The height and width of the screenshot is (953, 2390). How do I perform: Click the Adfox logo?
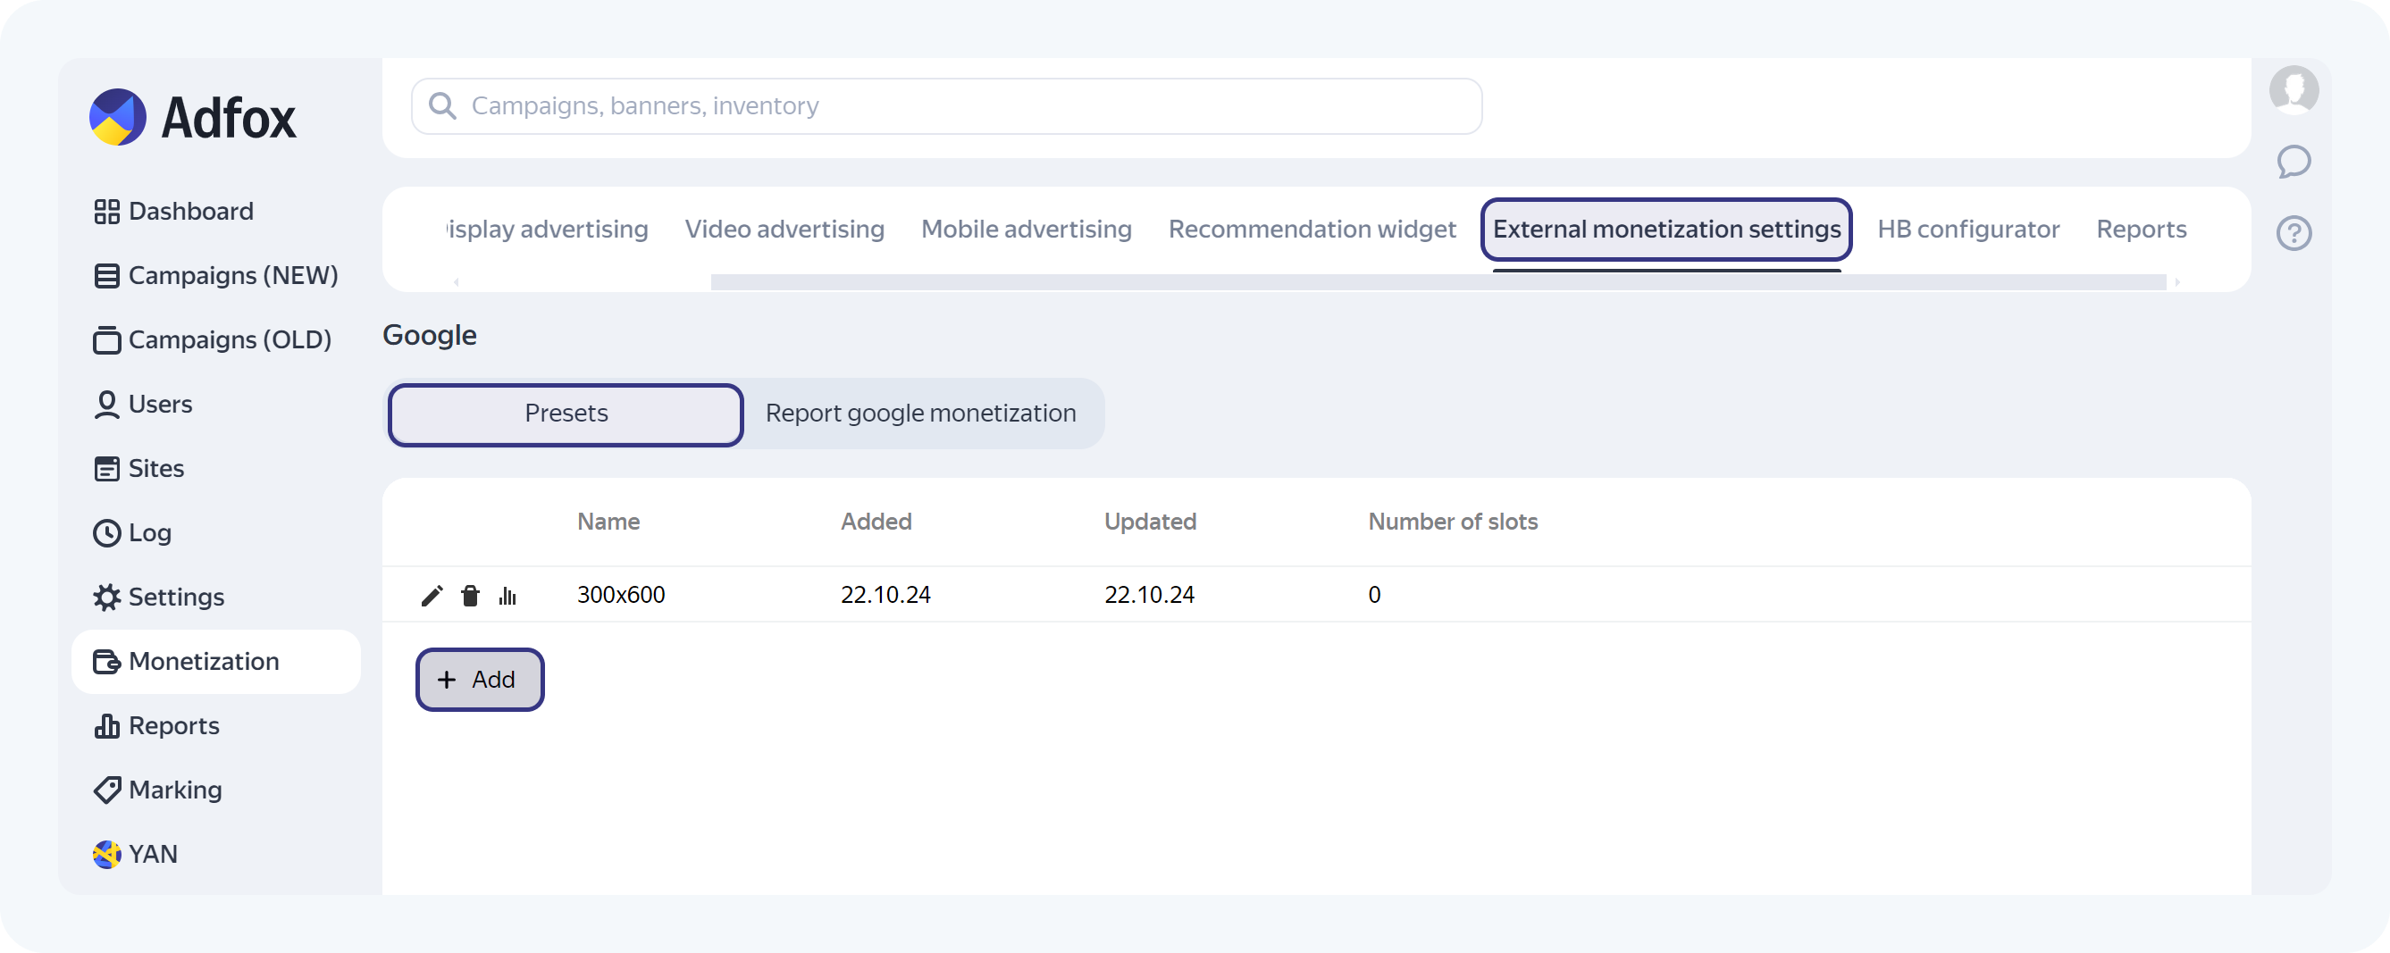193,118
